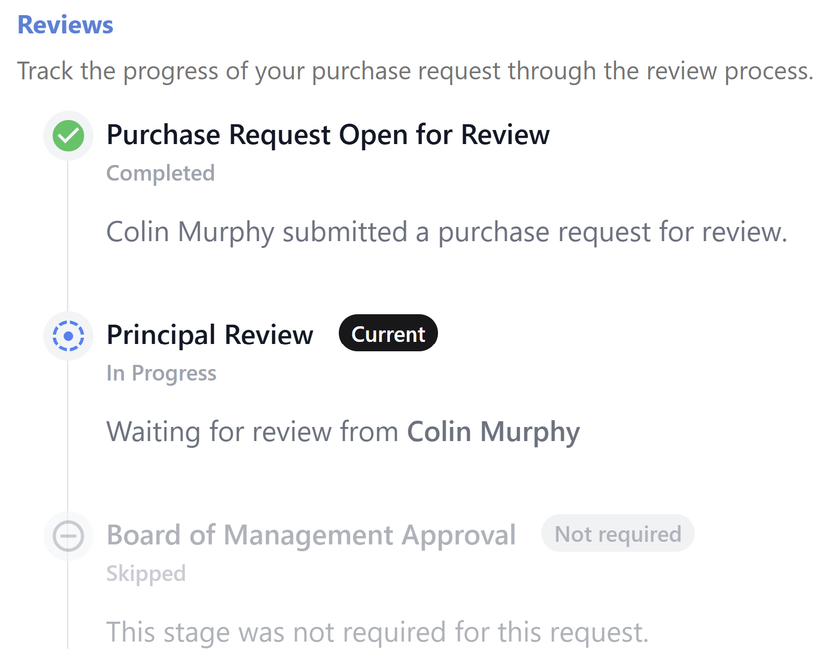Click the Reviews heading
Image resolution: width=829 pixels, height=665 pixels.
[65, 25]
